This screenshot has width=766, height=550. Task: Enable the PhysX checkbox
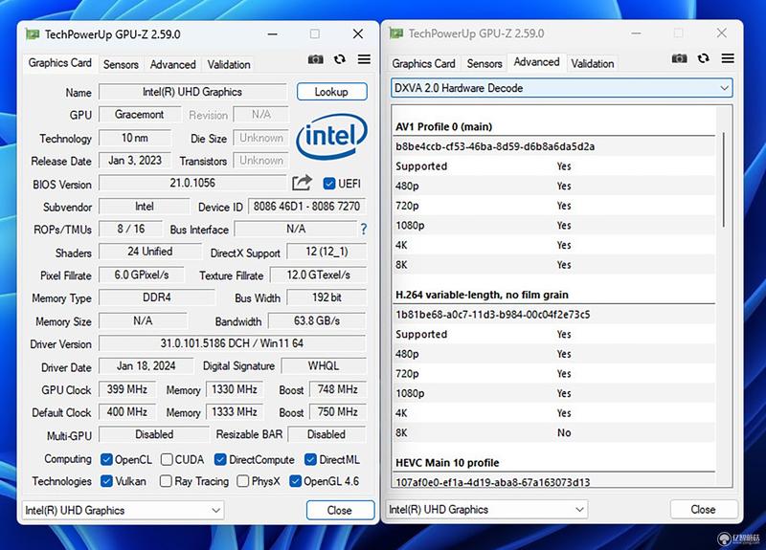point(243,481)
